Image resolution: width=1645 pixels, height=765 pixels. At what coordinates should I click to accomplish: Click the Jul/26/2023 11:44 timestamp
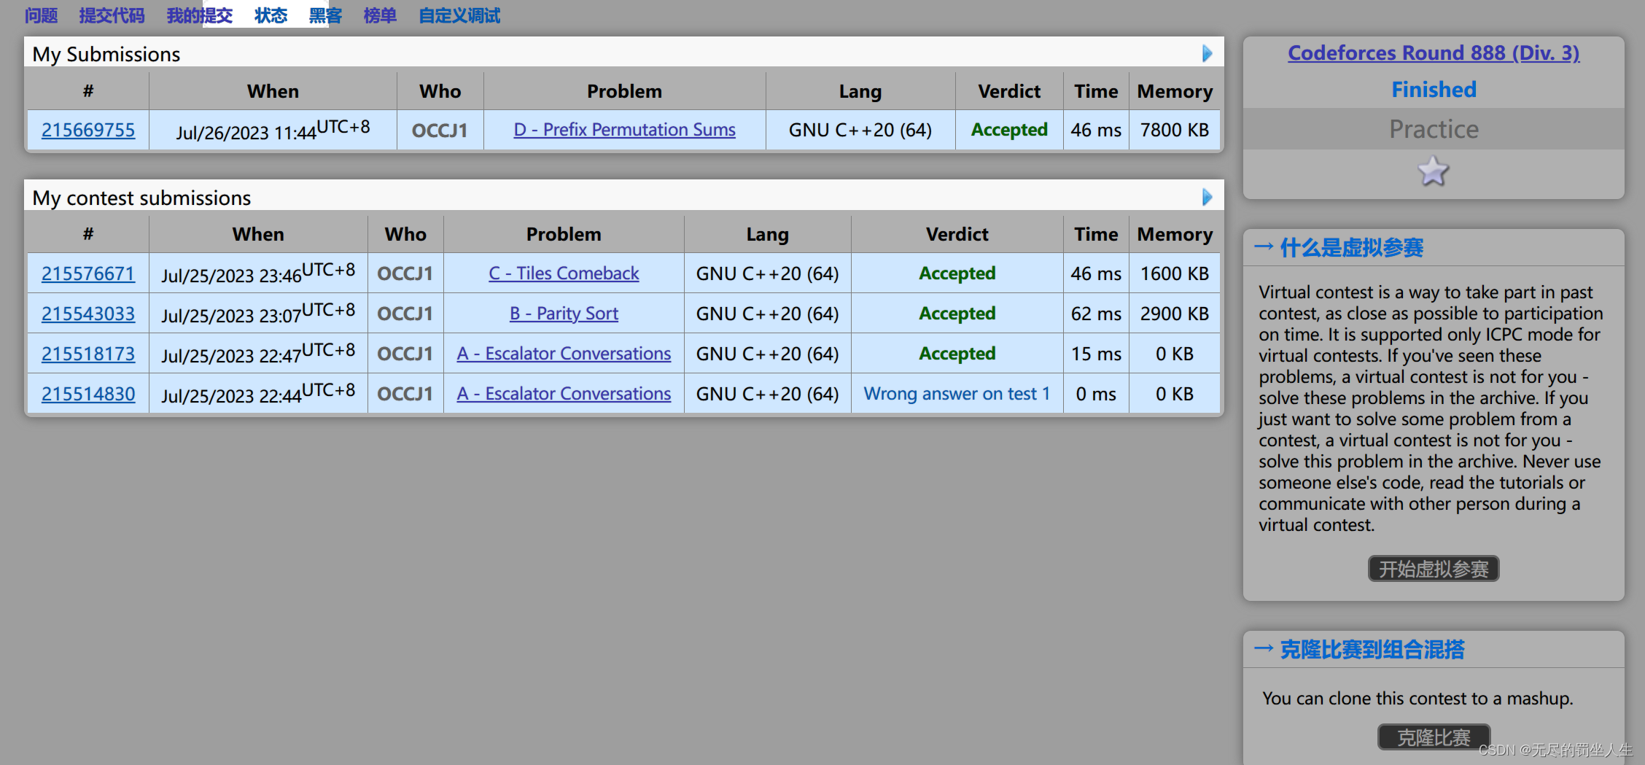point(273,130)
